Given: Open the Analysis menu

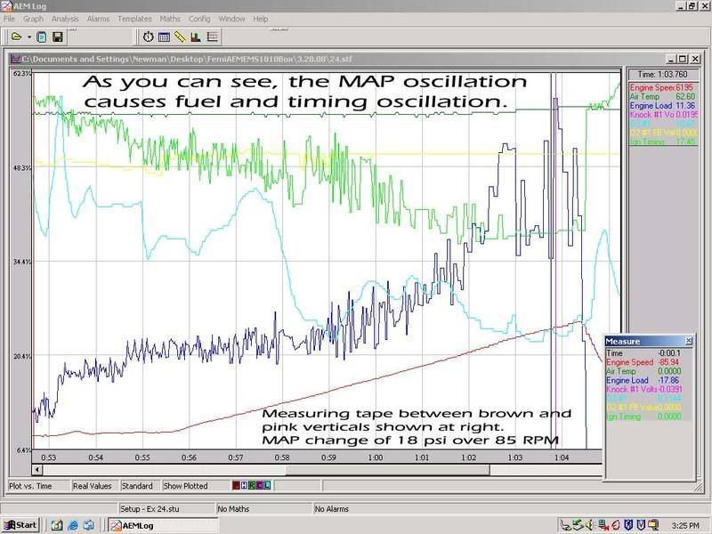Looking at the screenshot, I should (x=65, y=19).
